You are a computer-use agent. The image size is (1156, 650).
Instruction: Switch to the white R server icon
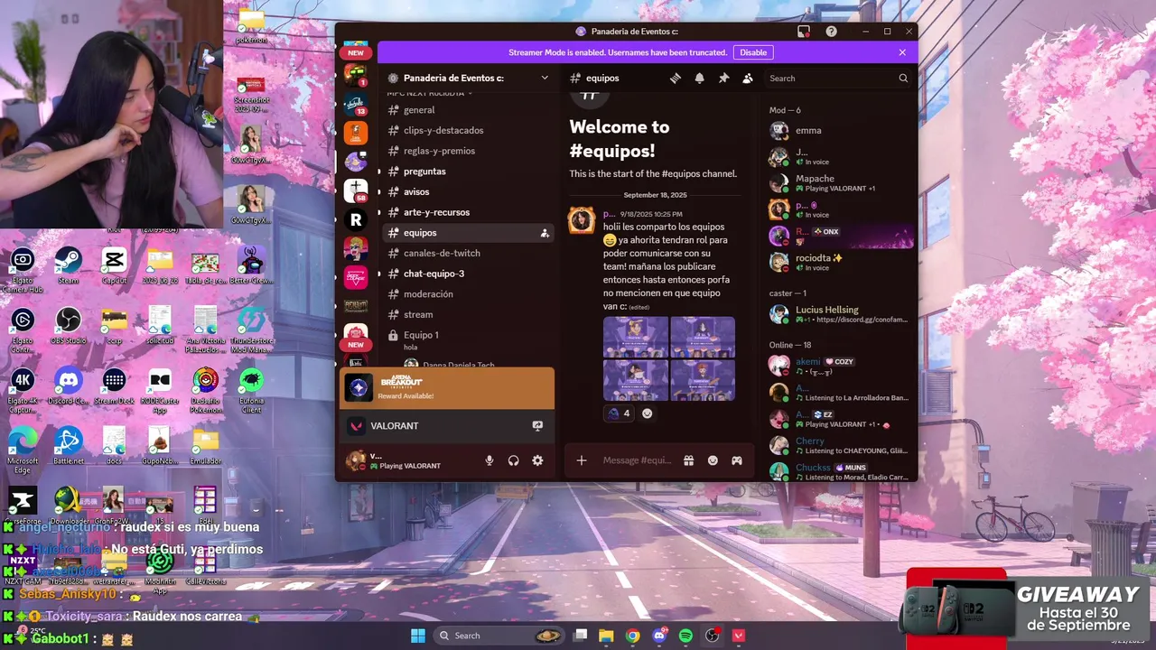pos(356,219)
